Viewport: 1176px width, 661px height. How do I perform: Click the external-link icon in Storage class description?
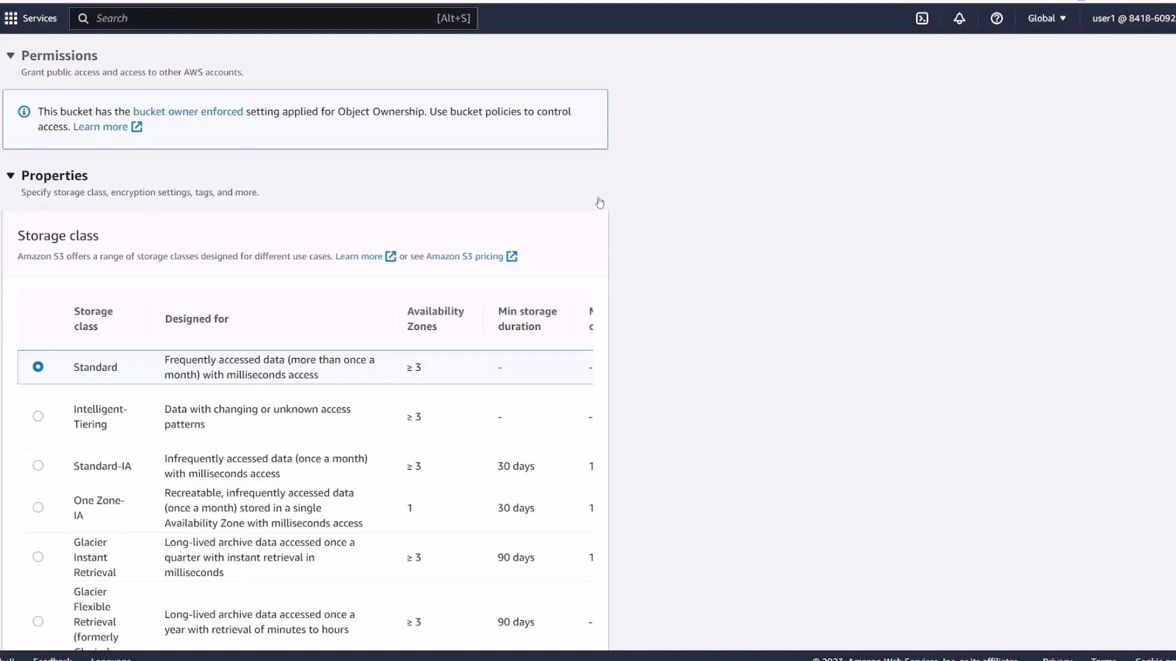pos(391,256)
